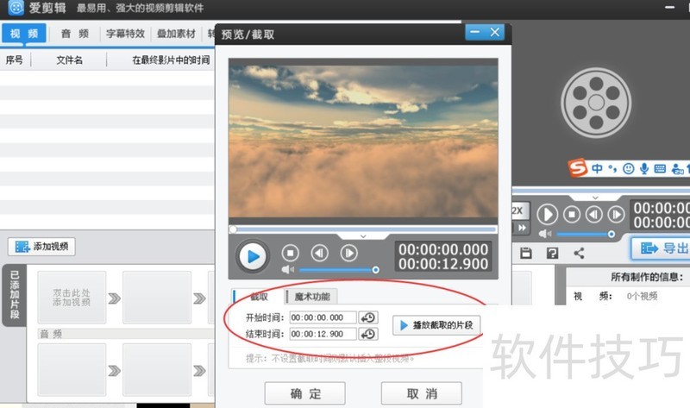The image size is (690, 408).
Task: Click the start time input field
Action: tap(323, 317)
